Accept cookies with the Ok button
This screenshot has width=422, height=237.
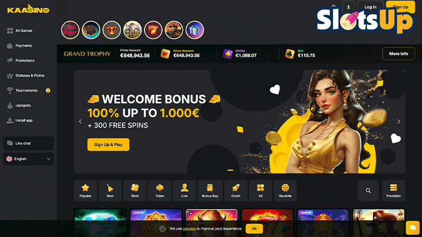pos(254,229)
